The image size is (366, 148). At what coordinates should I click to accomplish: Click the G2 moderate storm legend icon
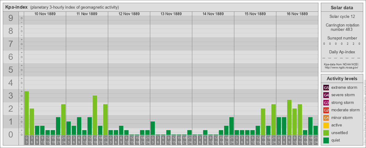coord(326,110)
